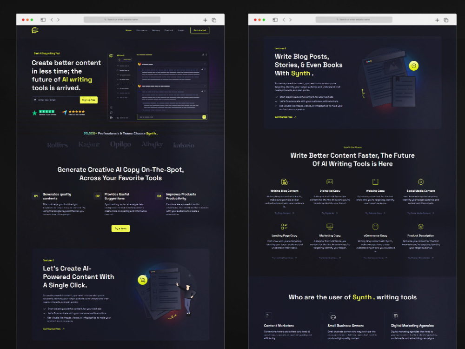Image resolution: width=465 pixels, height=349 pixels.
Task: Click the 01 number badge
Action: pyautogui.click(x=36, y=196)
